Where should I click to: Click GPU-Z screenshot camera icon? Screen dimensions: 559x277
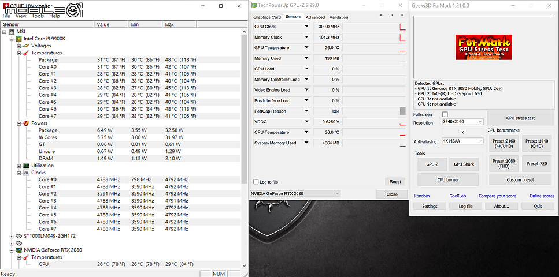[381, 16]
